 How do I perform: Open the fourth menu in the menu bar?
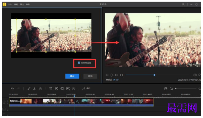(x=28, y=5)
